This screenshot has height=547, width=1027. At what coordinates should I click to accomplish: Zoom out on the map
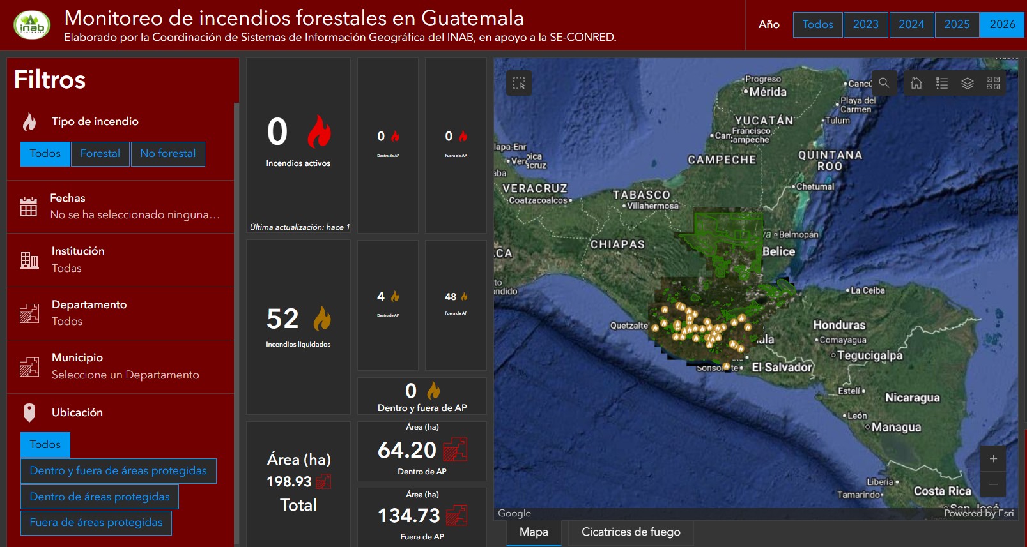click(993, 484)
